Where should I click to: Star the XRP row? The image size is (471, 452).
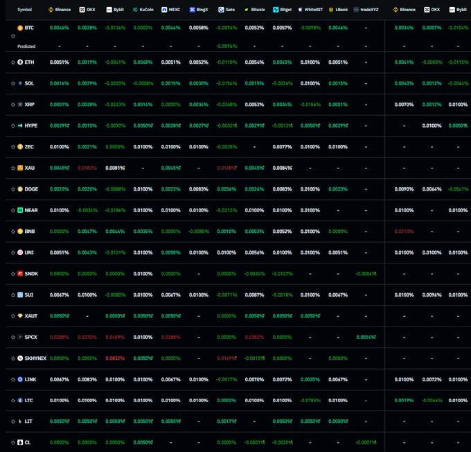point(13,105)
